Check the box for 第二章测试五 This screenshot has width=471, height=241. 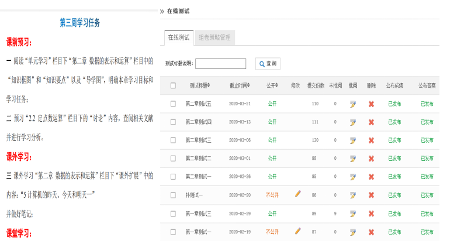point(173,104)
